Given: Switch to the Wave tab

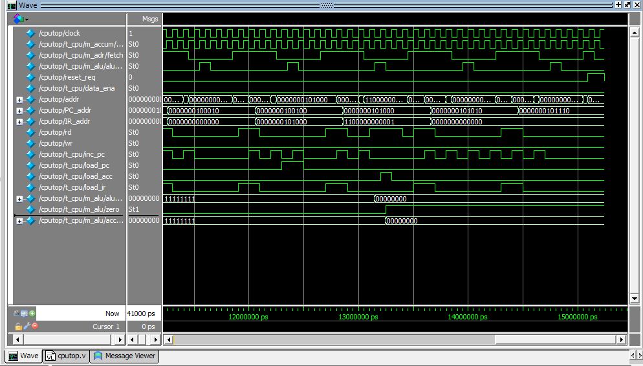Looking at the screenshot, I should point(24,356).
